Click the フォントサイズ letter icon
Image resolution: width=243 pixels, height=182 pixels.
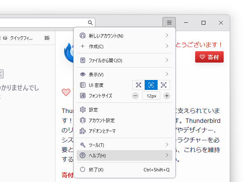(83, 96)
